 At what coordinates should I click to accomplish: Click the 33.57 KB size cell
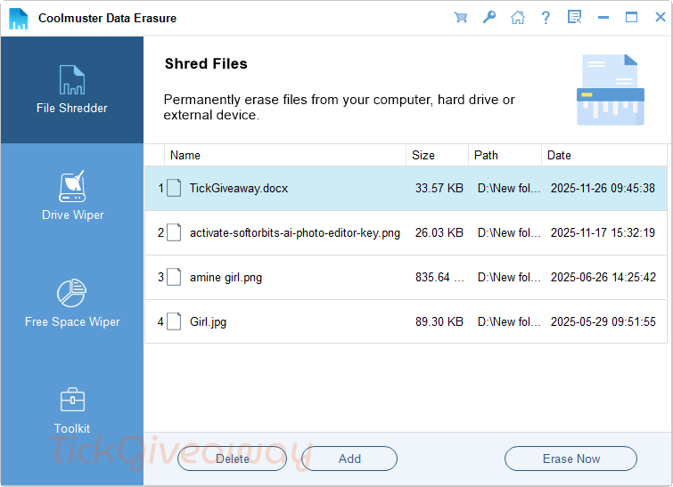tap(439, 188)
